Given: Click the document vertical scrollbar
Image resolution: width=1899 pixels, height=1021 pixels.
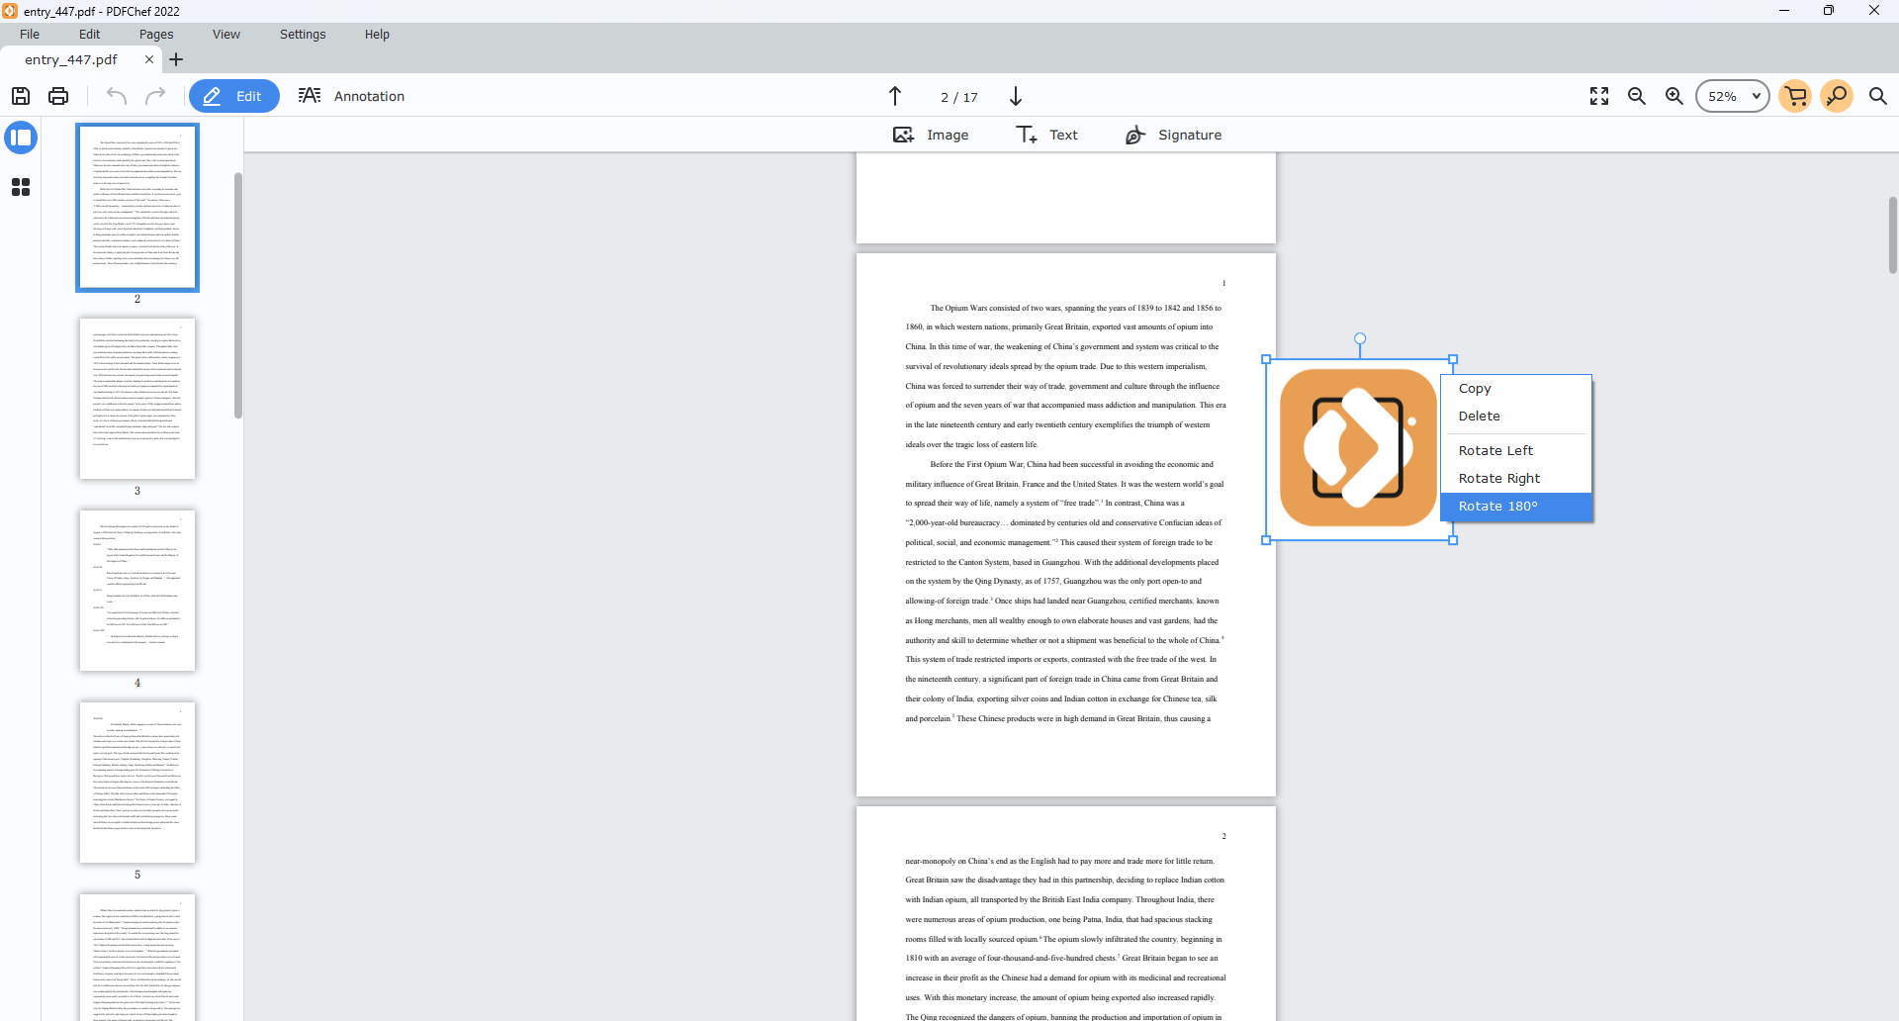Looking at the screenshot, I should coord(1892,235).
